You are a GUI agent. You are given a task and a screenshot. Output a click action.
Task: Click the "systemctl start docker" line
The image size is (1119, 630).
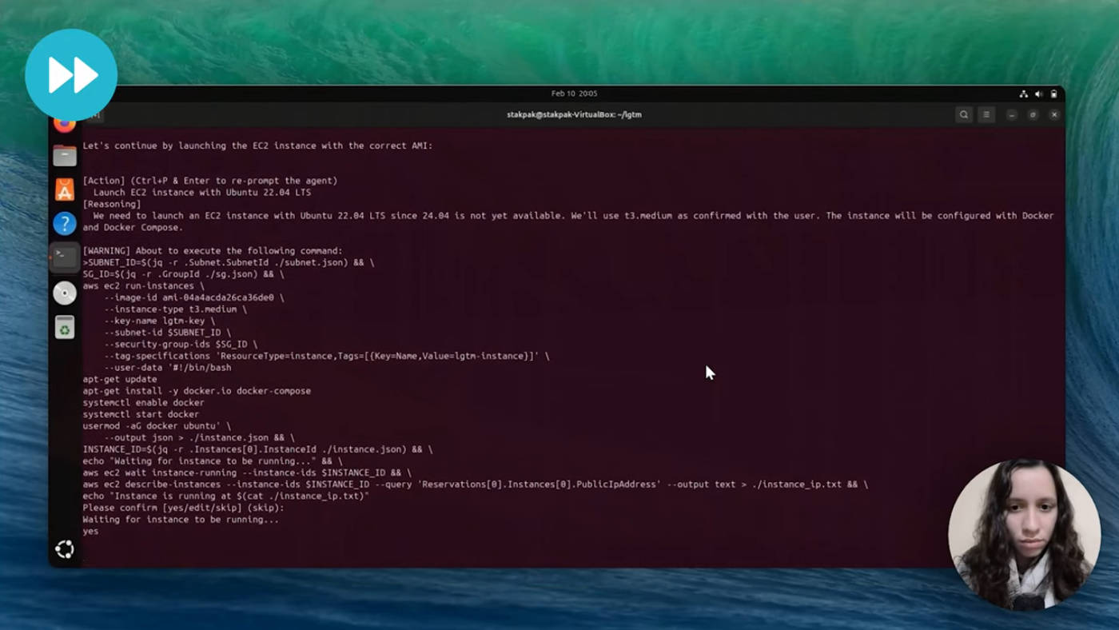coord(141,414)
